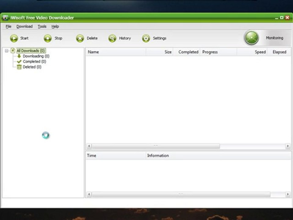Select Completed (0) tree item
The image size is (293, 220).
(x=34, y=61)
